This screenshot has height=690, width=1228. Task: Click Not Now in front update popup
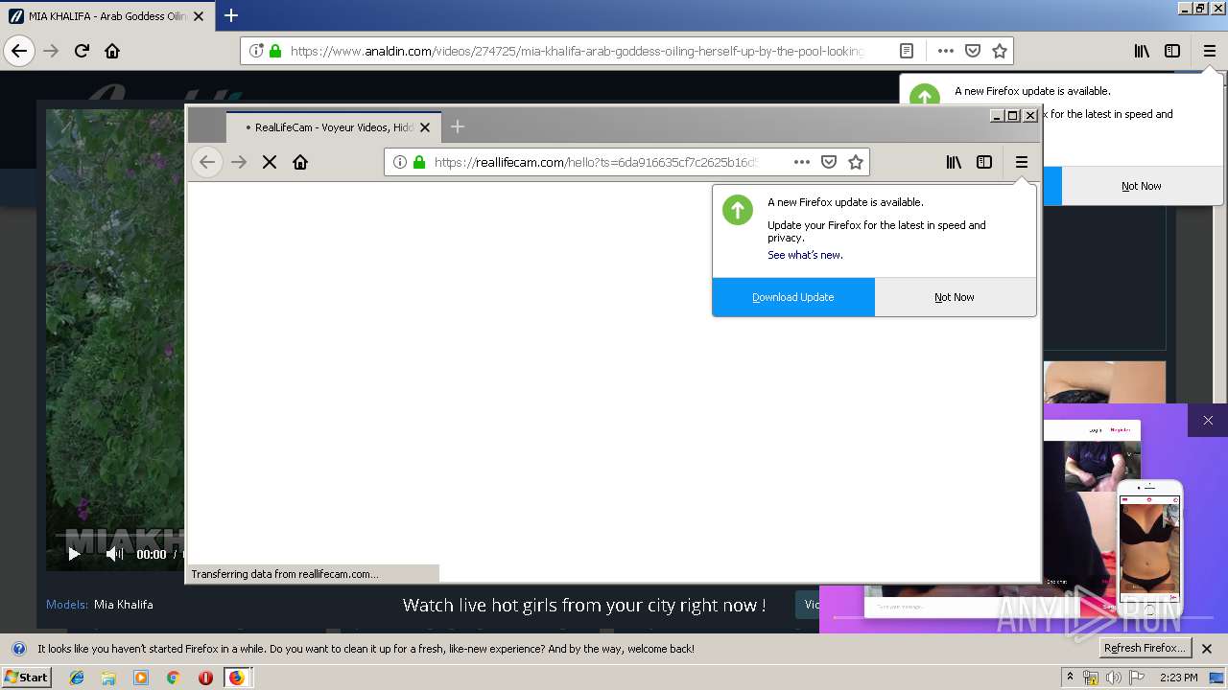coord(955,297)
